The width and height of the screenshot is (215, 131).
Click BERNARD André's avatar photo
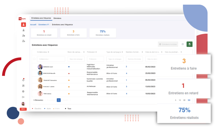pyautogui.click(x=40, y=67)
